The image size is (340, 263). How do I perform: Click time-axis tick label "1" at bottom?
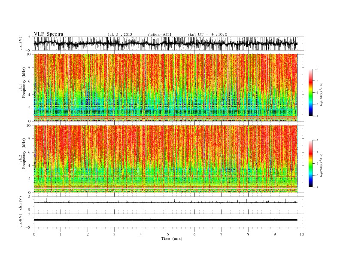point(61,234)
